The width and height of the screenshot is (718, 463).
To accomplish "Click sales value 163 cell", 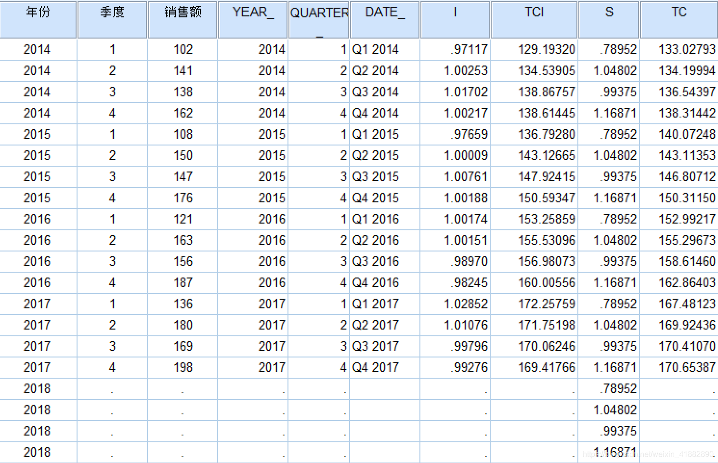I will pos(183,240).
